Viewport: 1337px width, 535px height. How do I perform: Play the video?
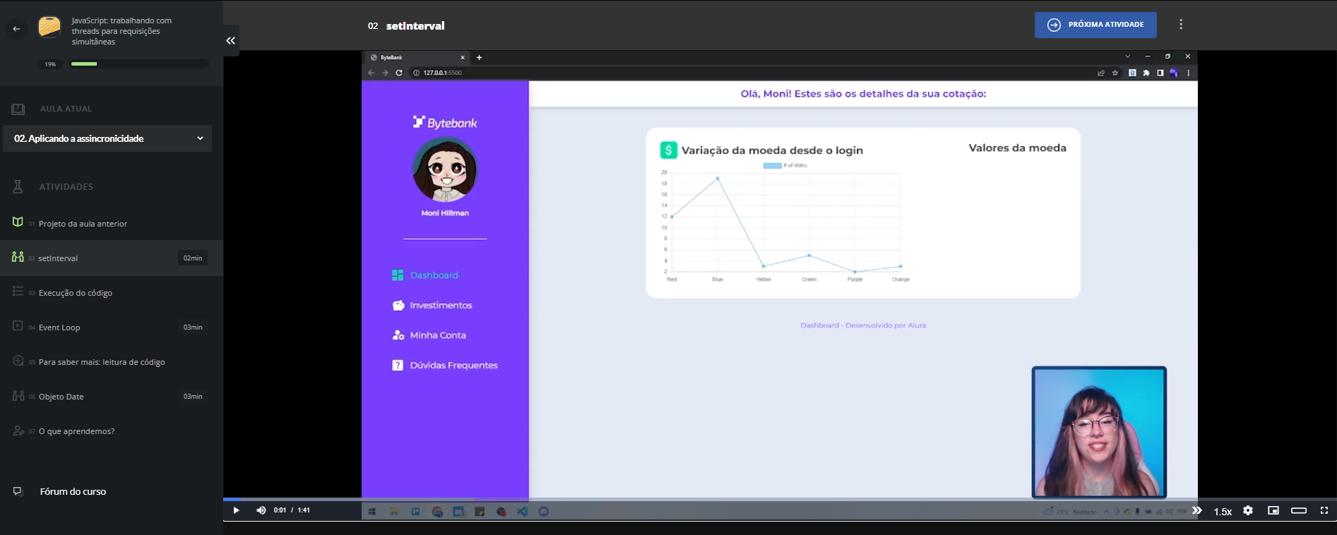236,510
